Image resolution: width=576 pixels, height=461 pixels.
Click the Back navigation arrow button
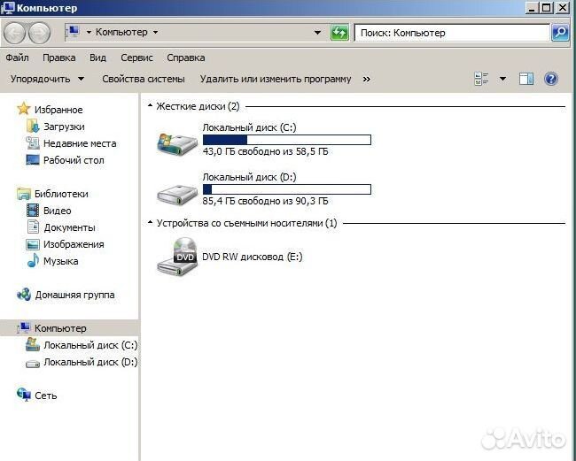coord(15,33)
